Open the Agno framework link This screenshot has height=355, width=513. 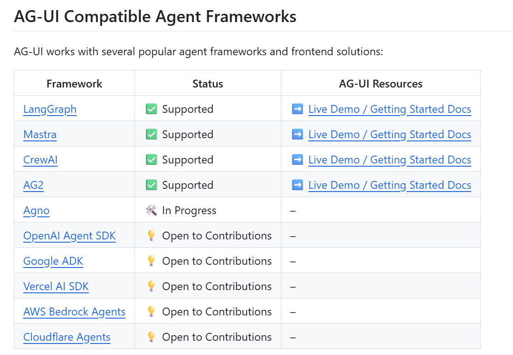coord(36,210)
